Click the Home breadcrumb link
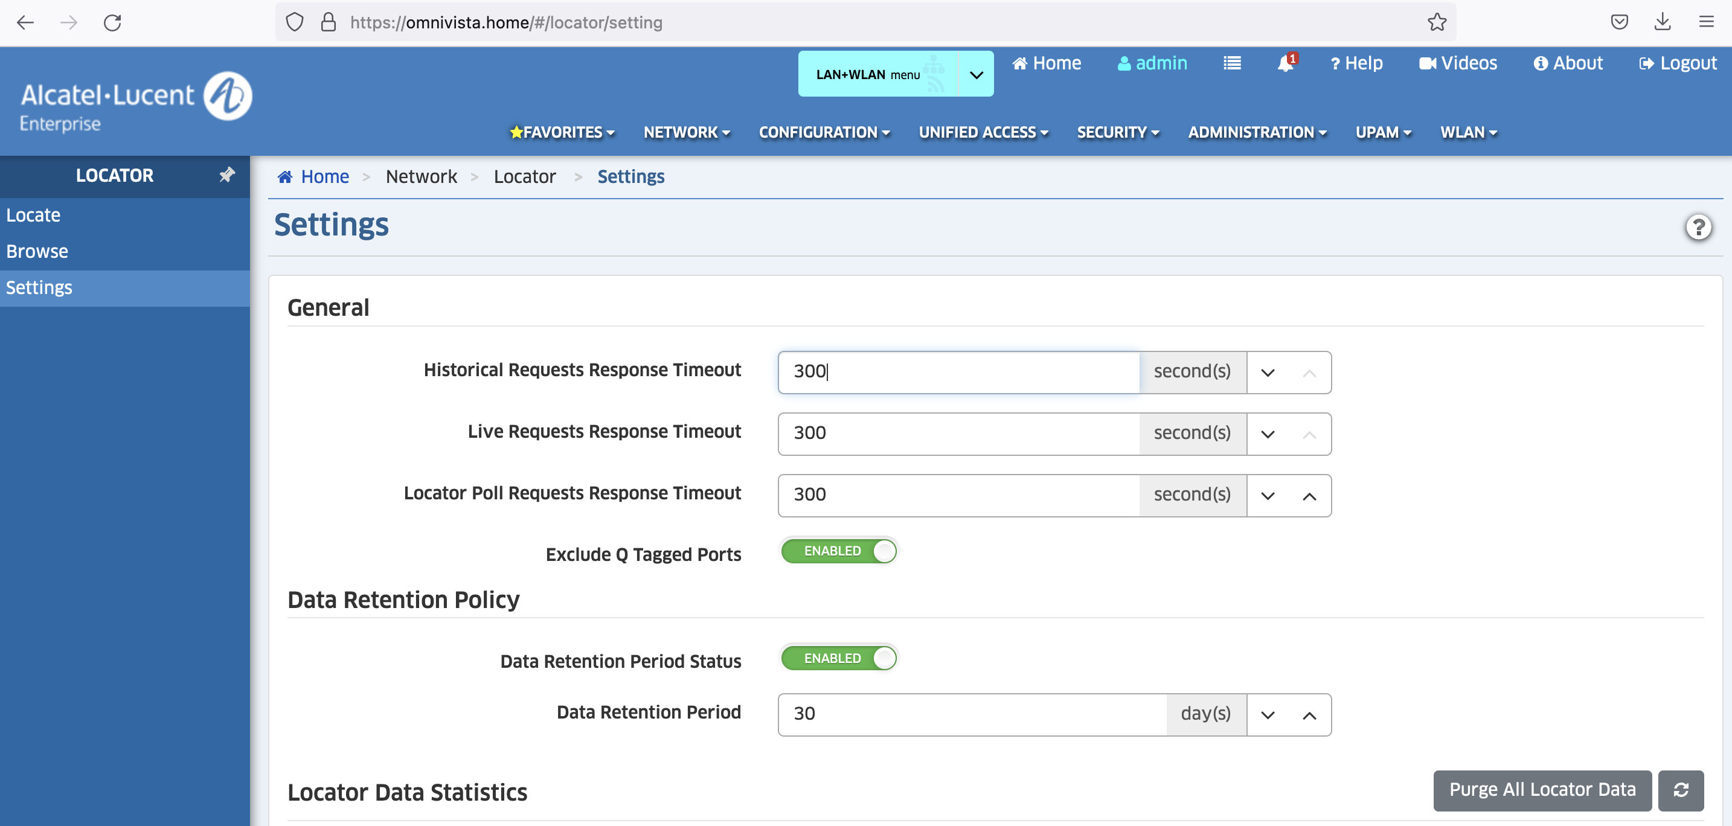1732x826 pixels. (324, 177)
